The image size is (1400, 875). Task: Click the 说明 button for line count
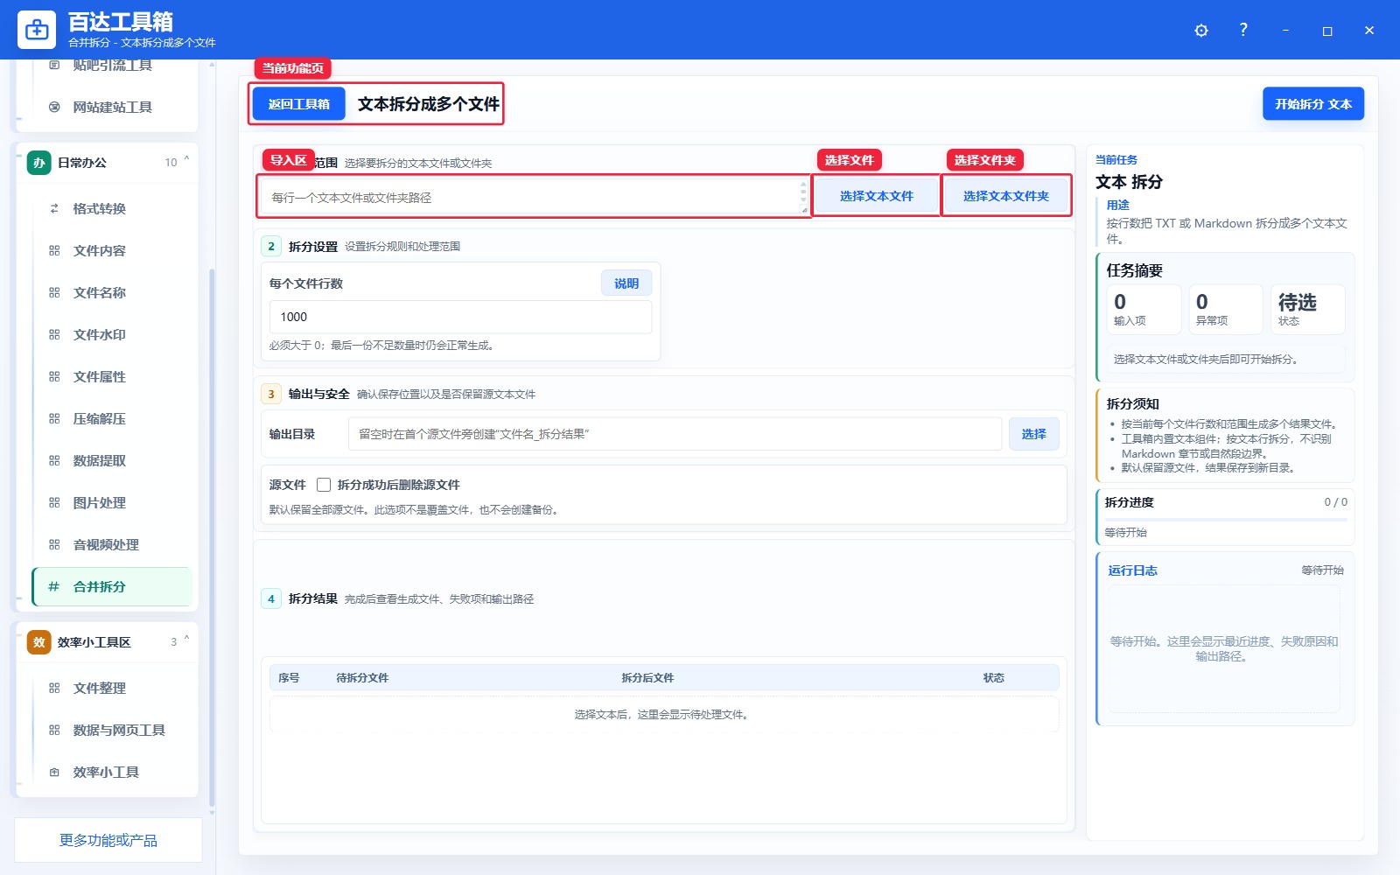(626, 283)
